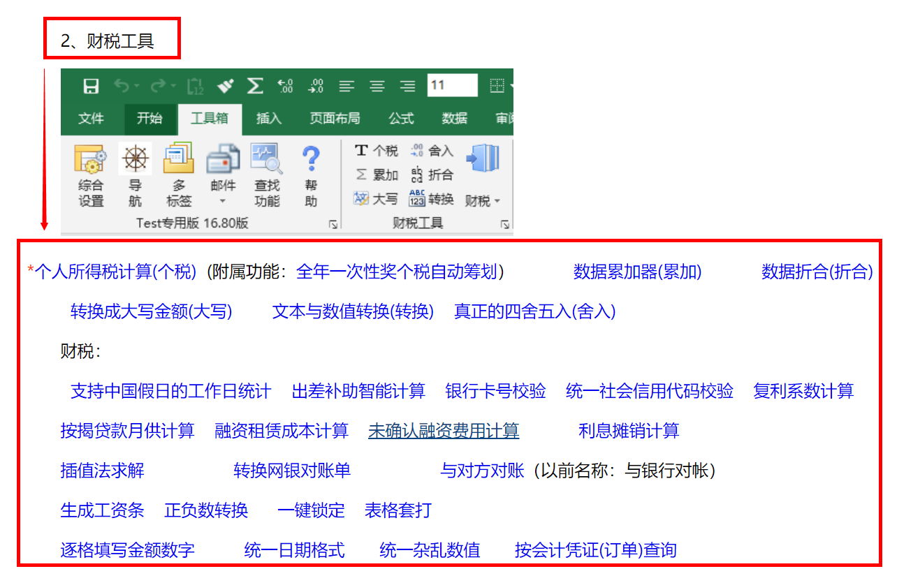This screenshot has width=920, height=569.
Task: Open 按会计凭证(订单)查询 link
Action: [x=596, y=550]
